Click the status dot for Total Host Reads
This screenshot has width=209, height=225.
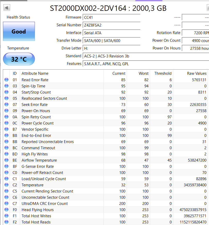(x=6, y=222)
